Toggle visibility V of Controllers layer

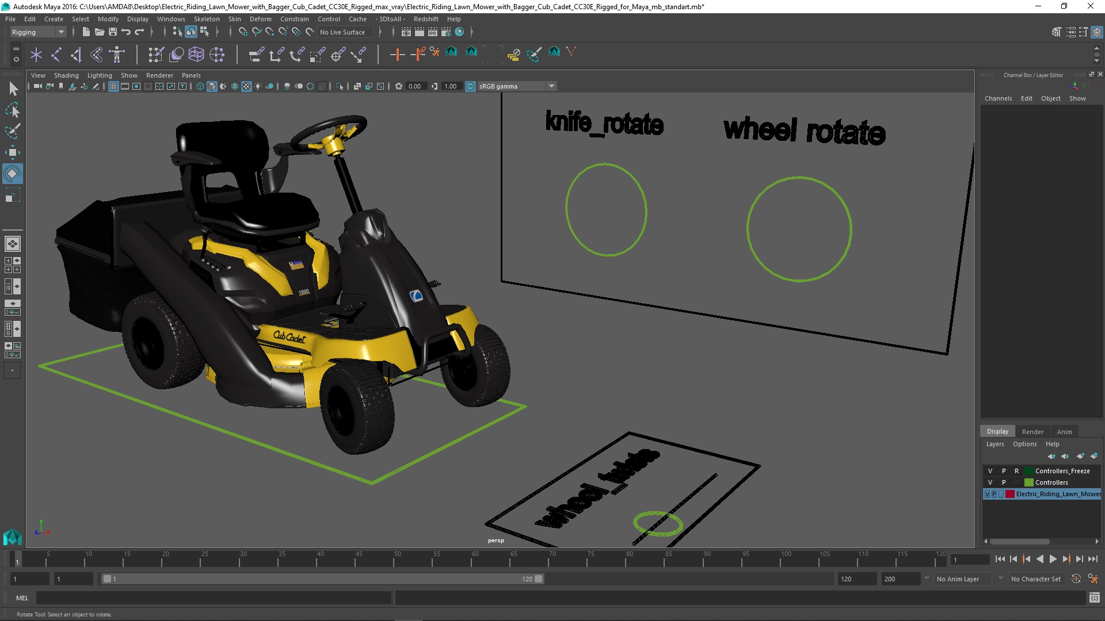pyautogui.click(x=990, y=482)
